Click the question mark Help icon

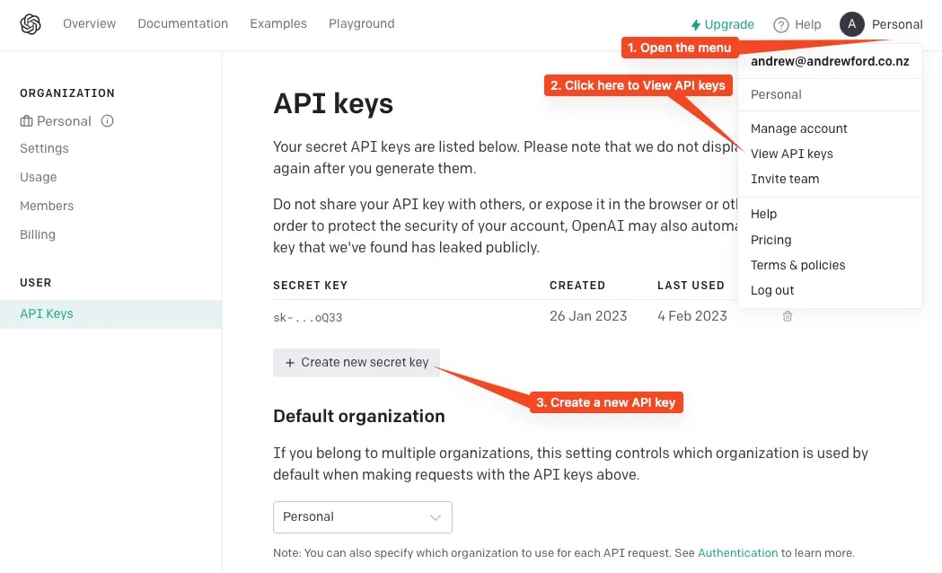tap(781, 24)
